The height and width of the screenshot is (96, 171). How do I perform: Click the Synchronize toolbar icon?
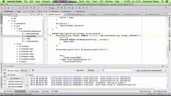pyautogui.click(x=8, y=8)
